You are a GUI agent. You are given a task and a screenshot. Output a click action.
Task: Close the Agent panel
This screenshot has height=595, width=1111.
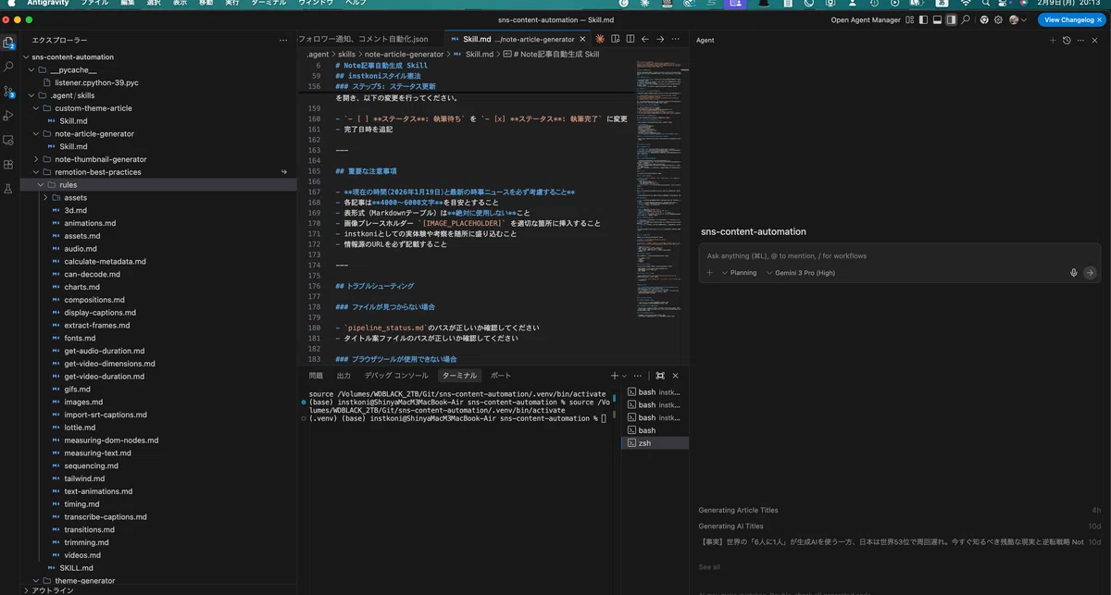tap(1096, 41)
